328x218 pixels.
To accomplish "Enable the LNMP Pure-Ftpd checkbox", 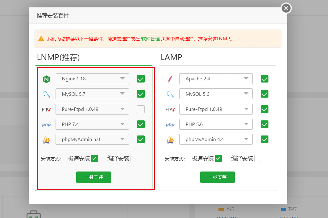I will 141,109.
